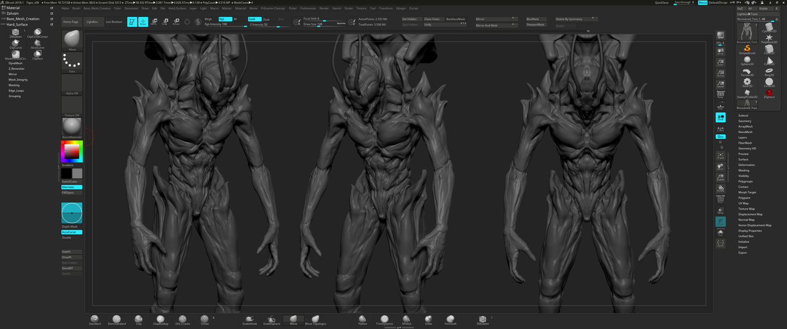
Task: Pick the ClayBuildup brush
Action: pyautogui.click(x=161, y=320)
